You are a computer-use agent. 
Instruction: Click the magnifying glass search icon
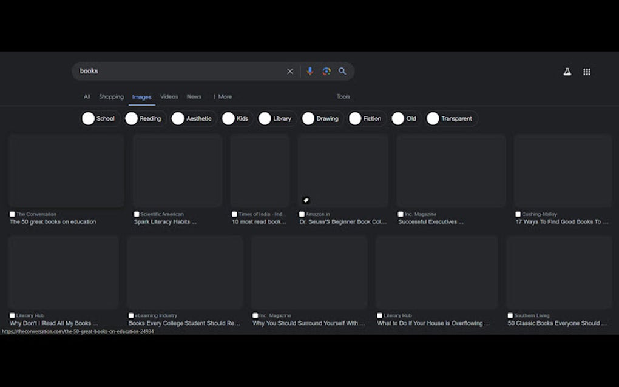point(342,71)
